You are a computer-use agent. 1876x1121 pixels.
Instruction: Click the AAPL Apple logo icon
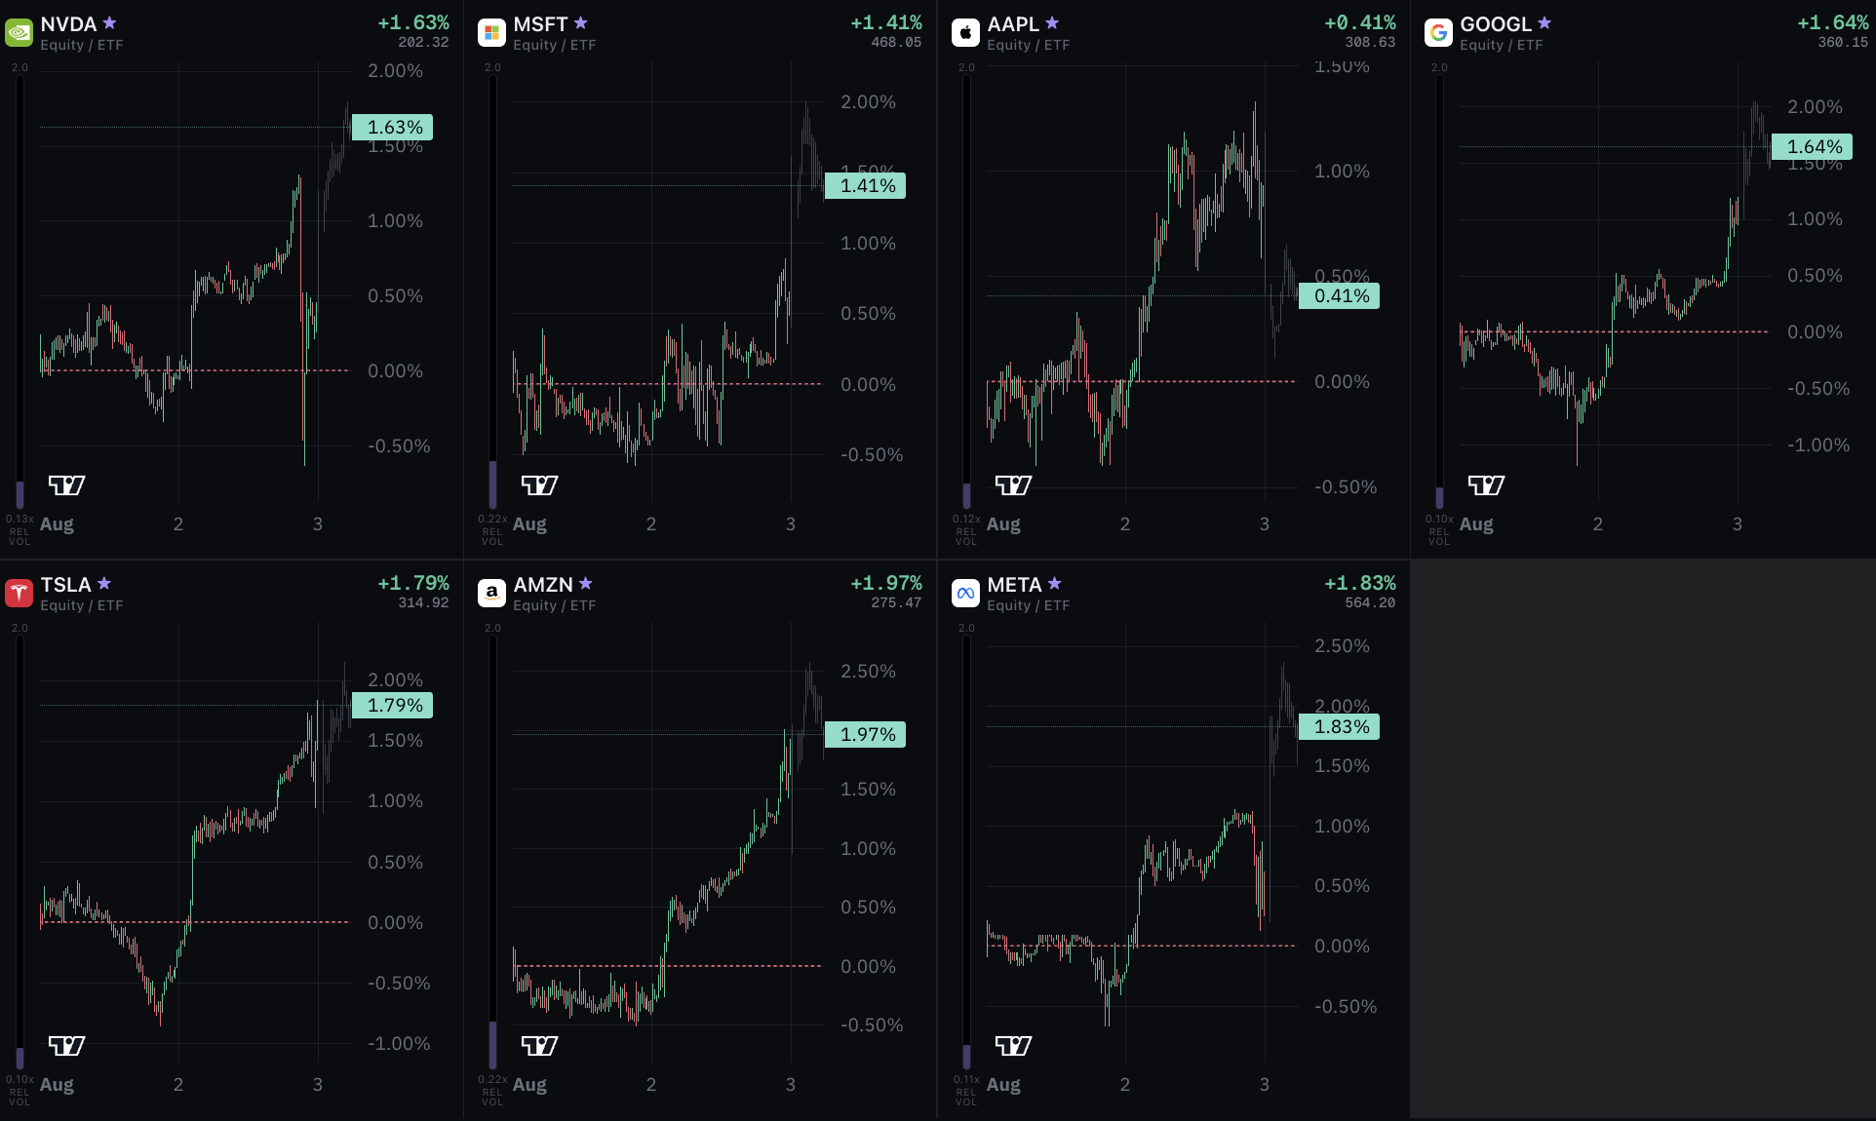pyautogui.click(x=965, y=33)
